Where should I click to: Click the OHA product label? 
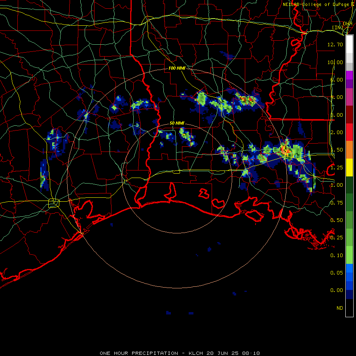point(348,24)
